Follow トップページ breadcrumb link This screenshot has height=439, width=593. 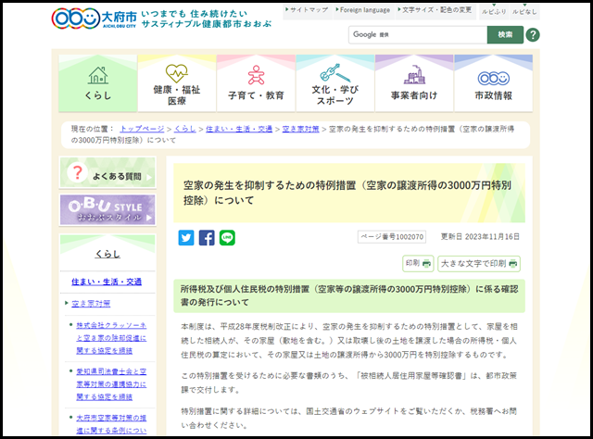[x=142, y=129]
